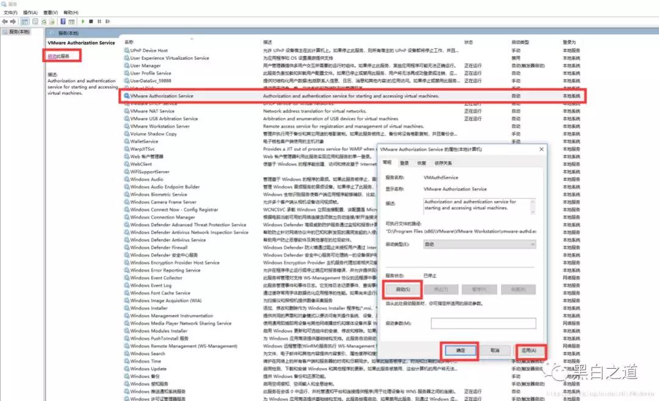
Task: Click the gear icon beside WalletService
Action: pyautogui.click(x=126, y=141)
